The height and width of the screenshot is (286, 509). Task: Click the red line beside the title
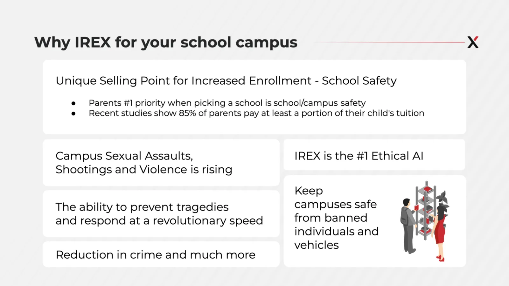coord(389,42)
